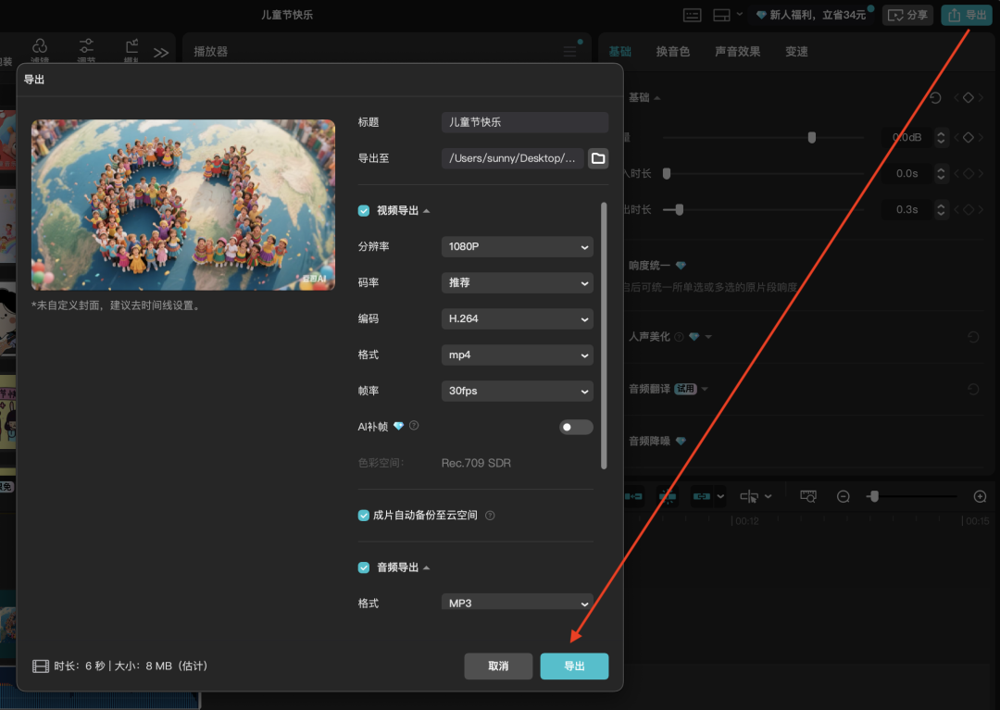Image resolution: width=1000 pixels, height=710 pixels.
Task: Click the blue 导出 button in dialog
Action: [x=574, y=666]
